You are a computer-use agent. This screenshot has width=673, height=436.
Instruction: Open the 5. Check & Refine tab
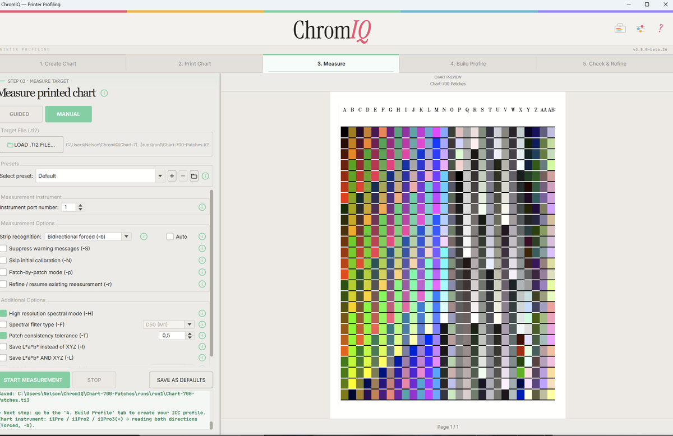[605, 64]
